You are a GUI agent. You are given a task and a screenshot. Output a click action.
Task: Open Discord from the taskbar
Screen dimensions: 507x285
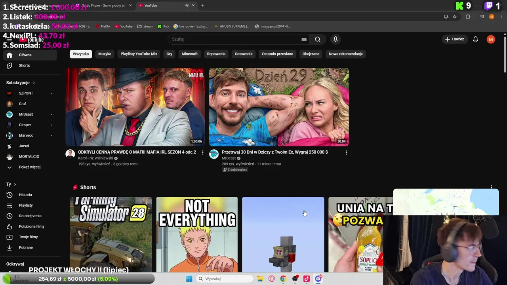pos(318,279)
